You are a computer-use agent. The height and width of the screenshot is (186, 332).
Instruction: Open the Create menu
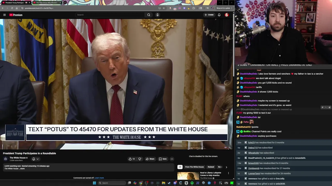pos(209,15)
